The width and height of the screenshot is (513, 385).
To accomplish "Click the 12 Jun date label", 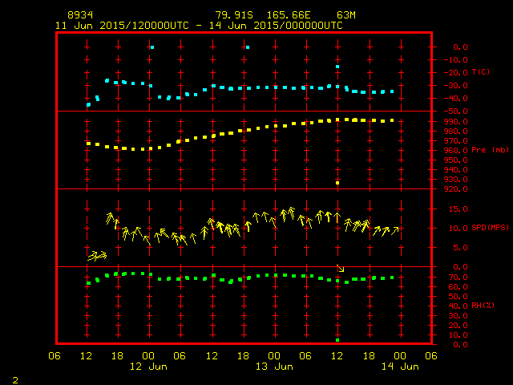I will click(148, 367).
